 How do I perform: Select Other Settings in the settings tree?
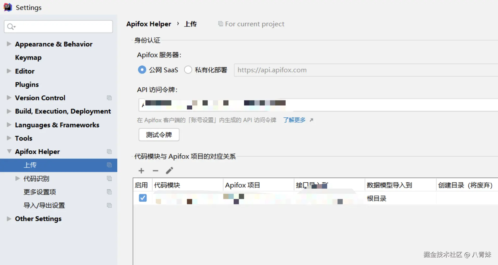point(38,219)
